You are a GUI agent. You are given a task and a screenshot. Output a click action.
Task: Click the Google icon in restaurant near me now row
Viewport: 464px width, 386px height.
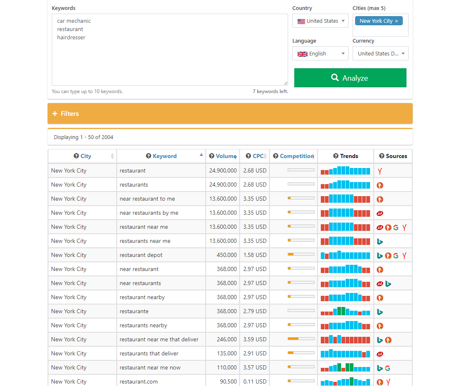coord(387,368)
